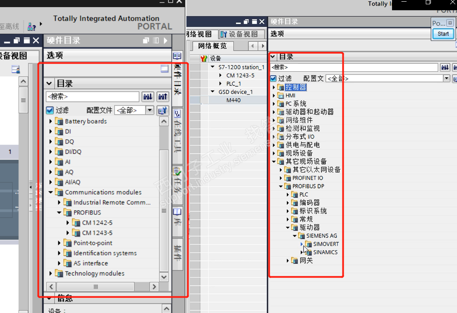Collapse 信息 section in left window
457x313 pixels.
click(49, 298)
